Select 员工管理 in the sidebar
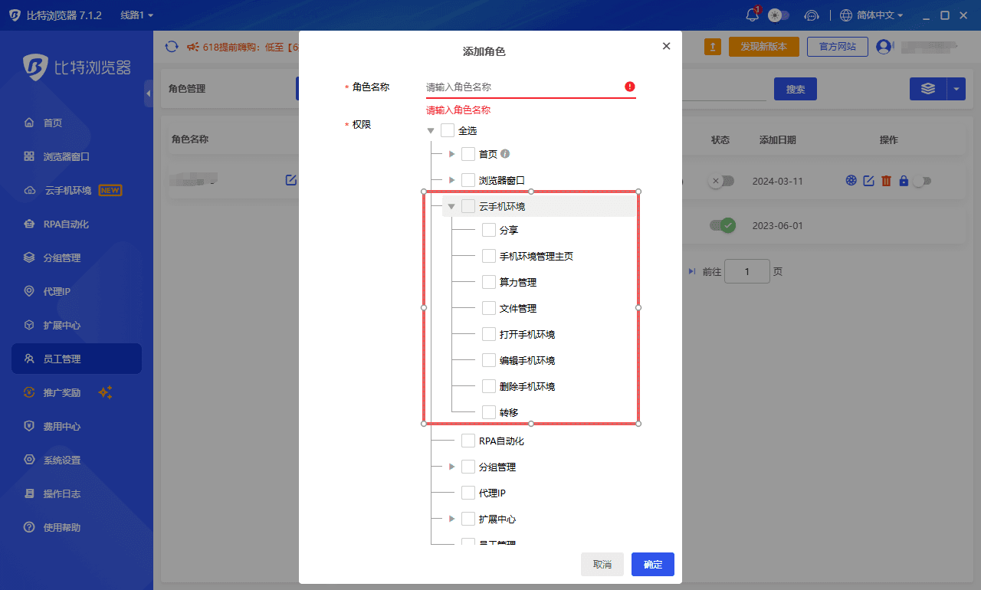This screenshot has height=590, width=981. point(77,359)
